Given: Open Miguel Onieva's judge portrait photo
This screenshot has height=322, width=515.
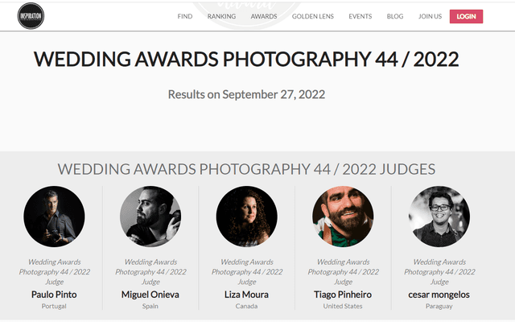Looking at the screenshot, I should pos(150,217).
